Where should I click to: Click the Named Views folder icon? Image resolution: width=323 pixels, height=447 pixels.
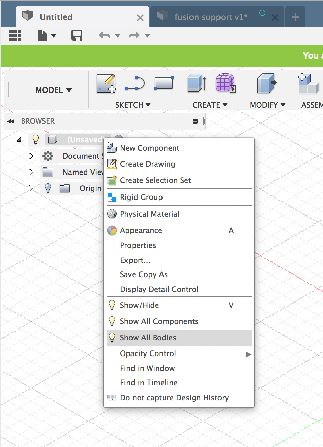pyautogui.click(x=48, y=172)
